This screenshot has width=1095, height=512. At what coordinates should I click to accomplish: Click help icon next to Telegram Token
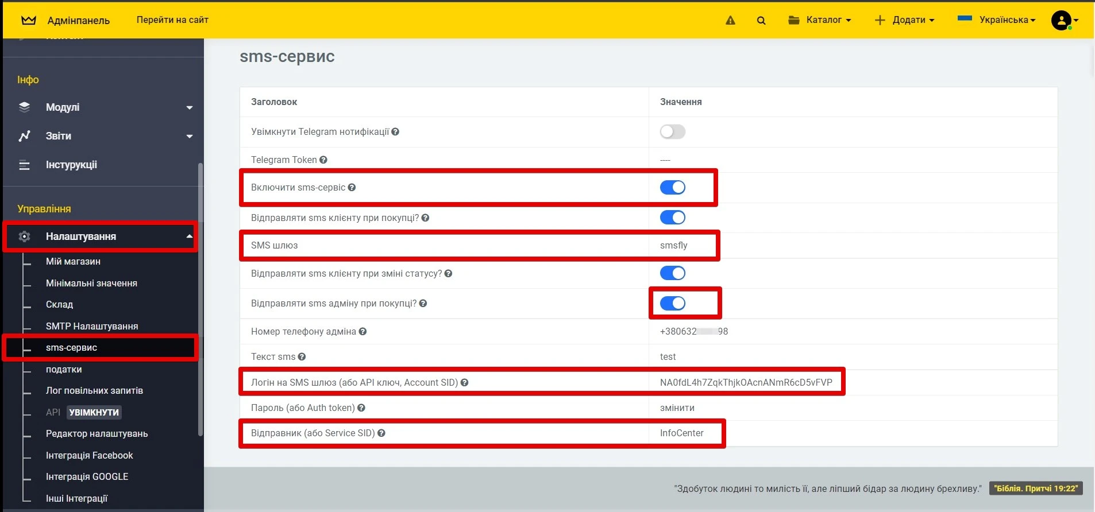click(x=323, y=160)
